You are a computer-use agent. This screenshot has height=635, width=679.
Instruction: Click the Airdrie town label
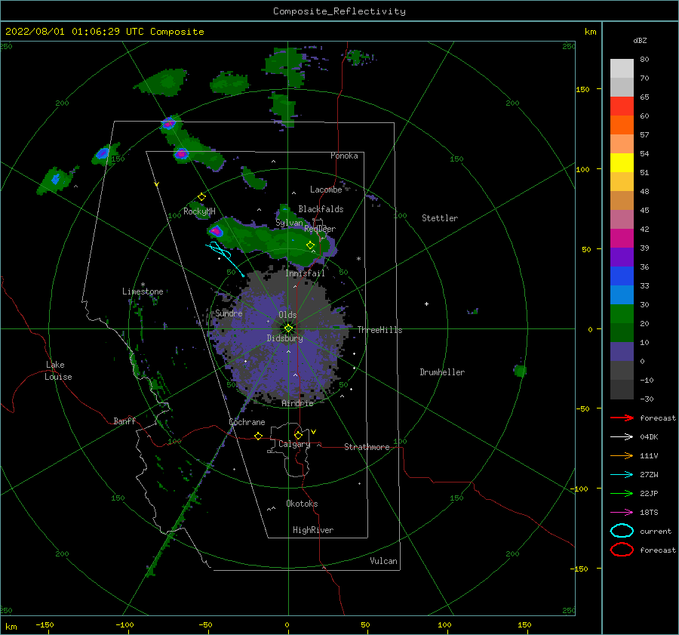click(x=297, y=403)
